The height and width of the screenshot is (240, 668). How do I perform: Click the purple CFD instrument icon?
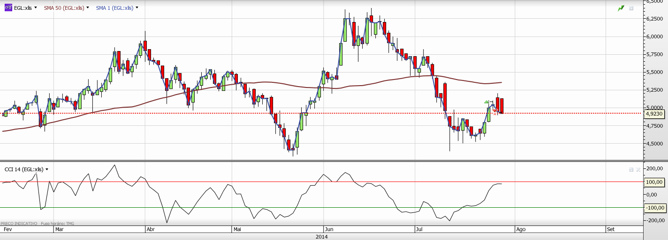click(x=8, y=8)
